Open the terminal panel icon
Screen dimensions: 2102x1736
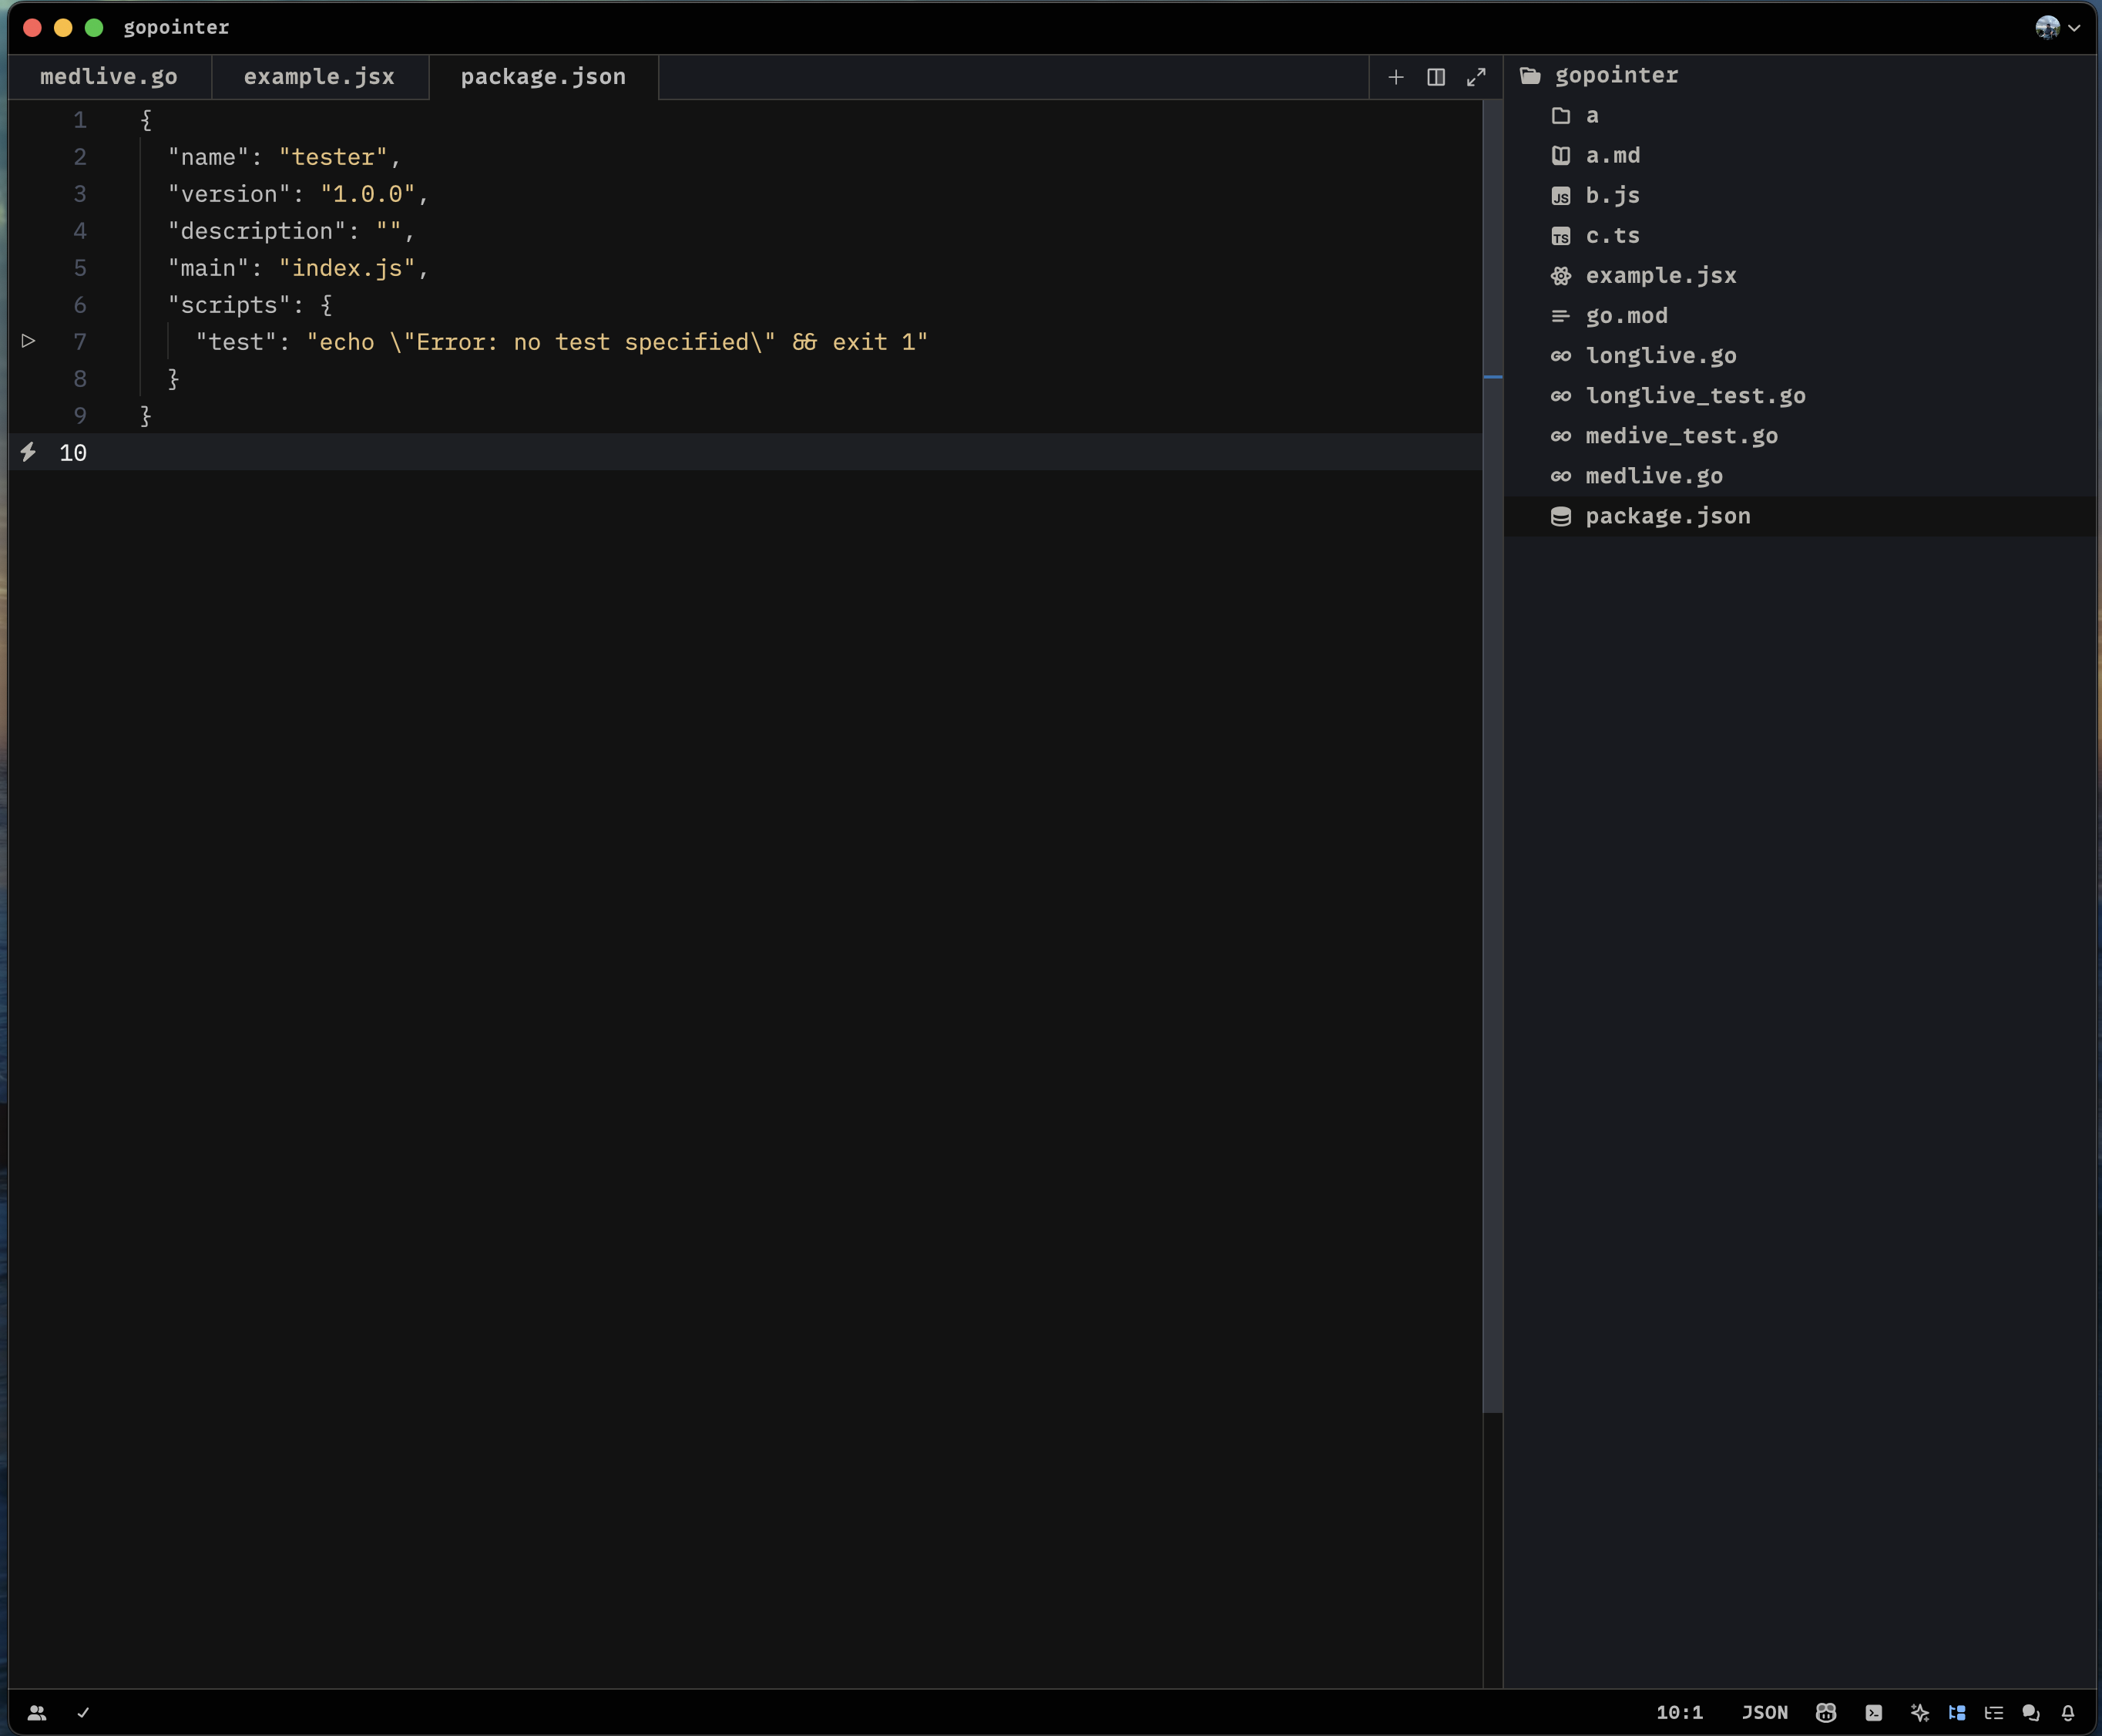[1874, 1713]
